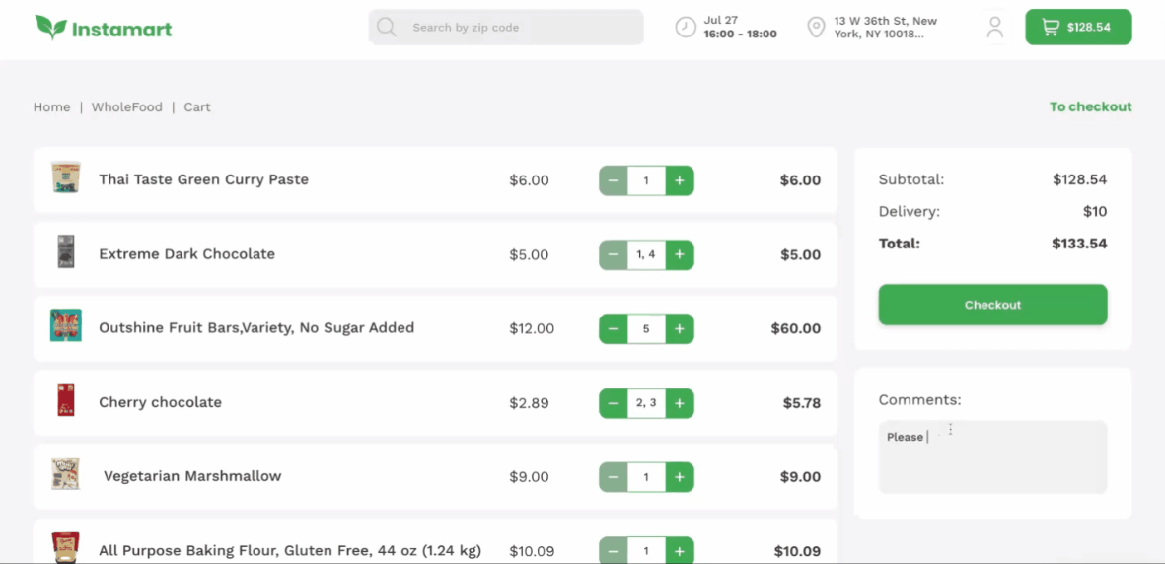Click the location pin icon
This screenshot has height=564, width=1165.
816,27
